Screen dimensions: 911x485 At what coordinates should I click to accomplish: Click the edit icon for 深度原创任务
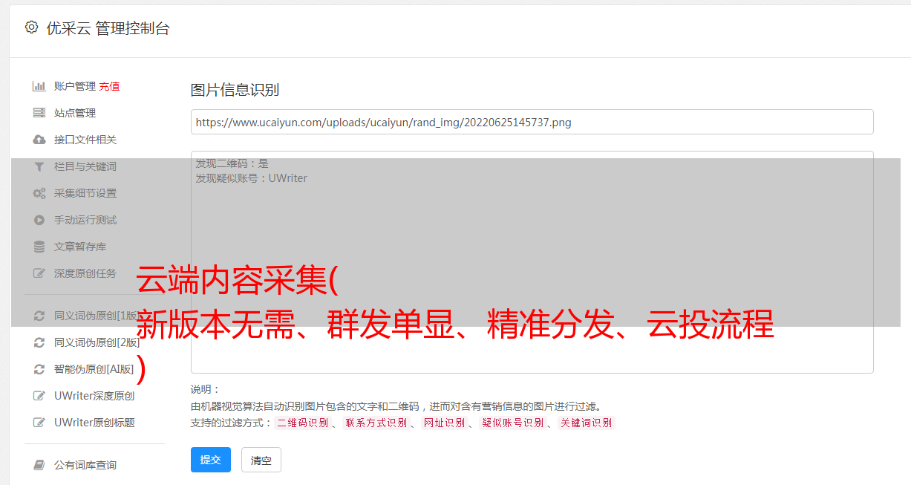point(39,273)
